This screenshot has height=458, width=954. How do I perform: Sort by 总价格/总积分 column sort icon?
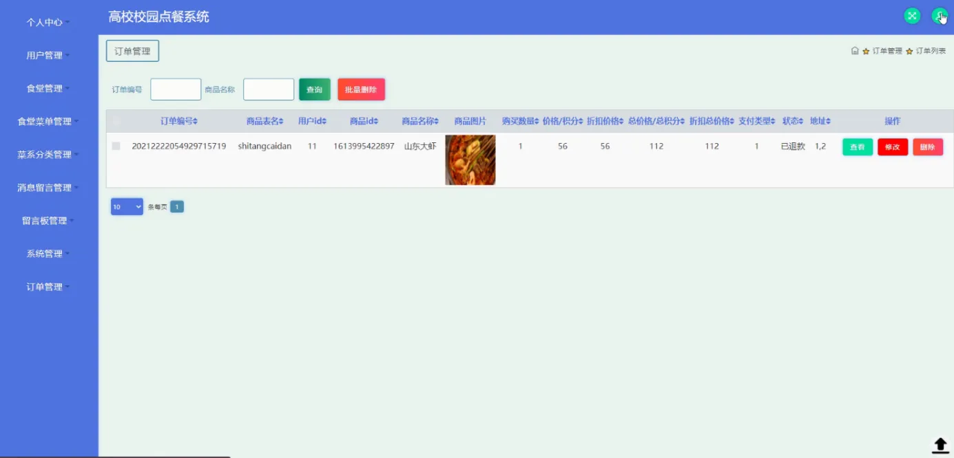[x=683, y=122]
